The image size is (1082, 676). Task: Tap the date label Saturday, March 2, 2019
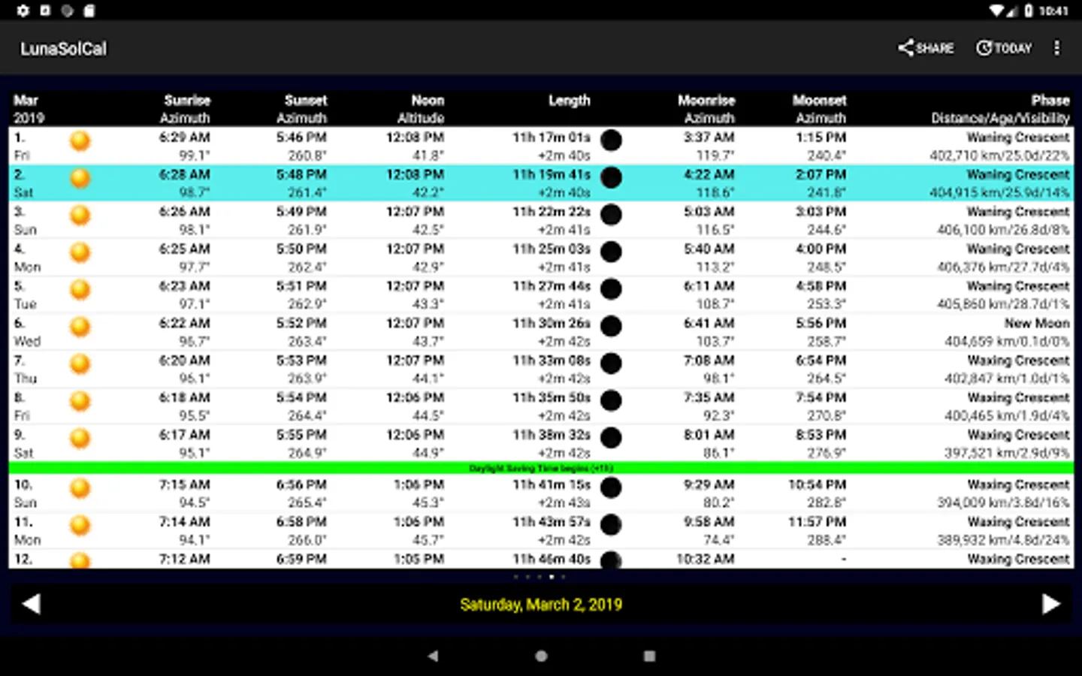pos(541,605)
